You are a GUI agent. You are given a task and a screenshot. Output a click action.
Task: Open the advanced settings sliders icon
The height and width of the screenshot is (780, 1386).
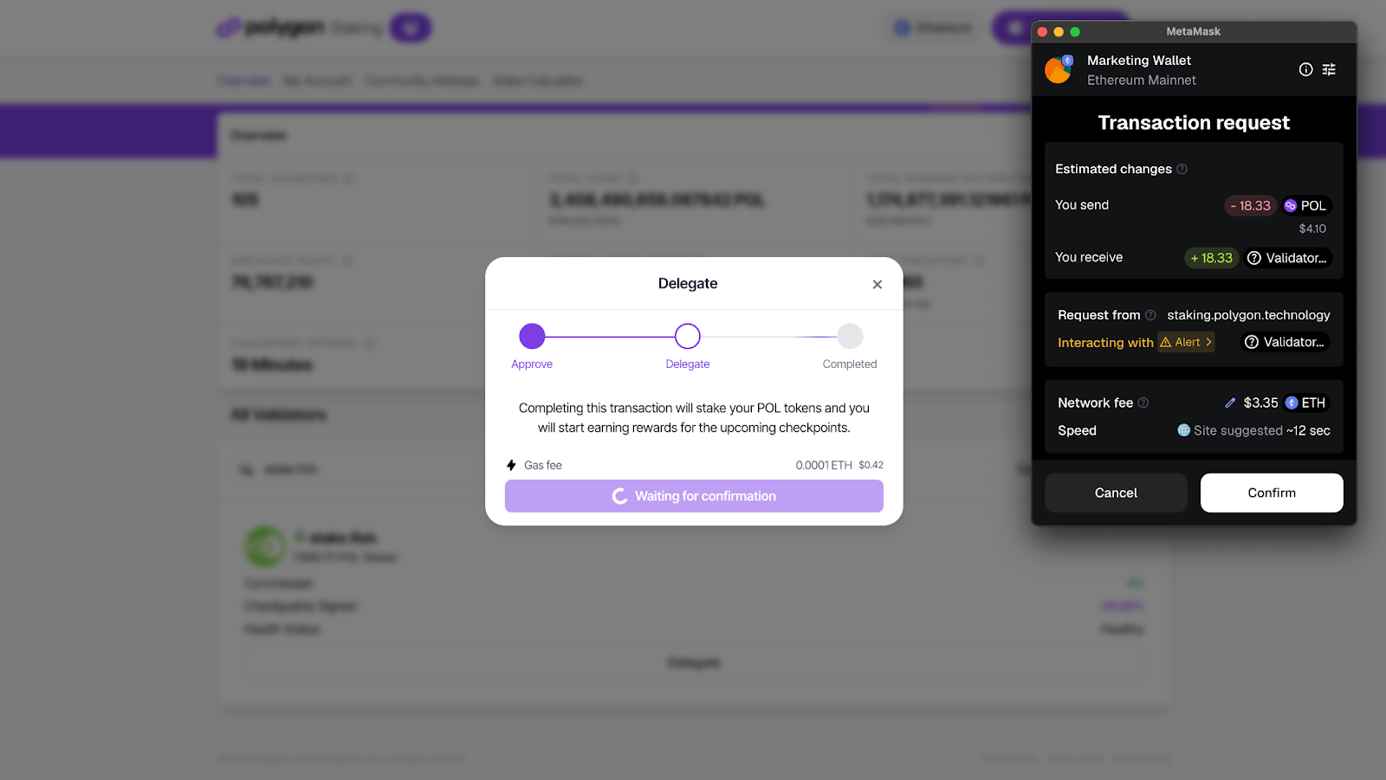[1329, 69]
